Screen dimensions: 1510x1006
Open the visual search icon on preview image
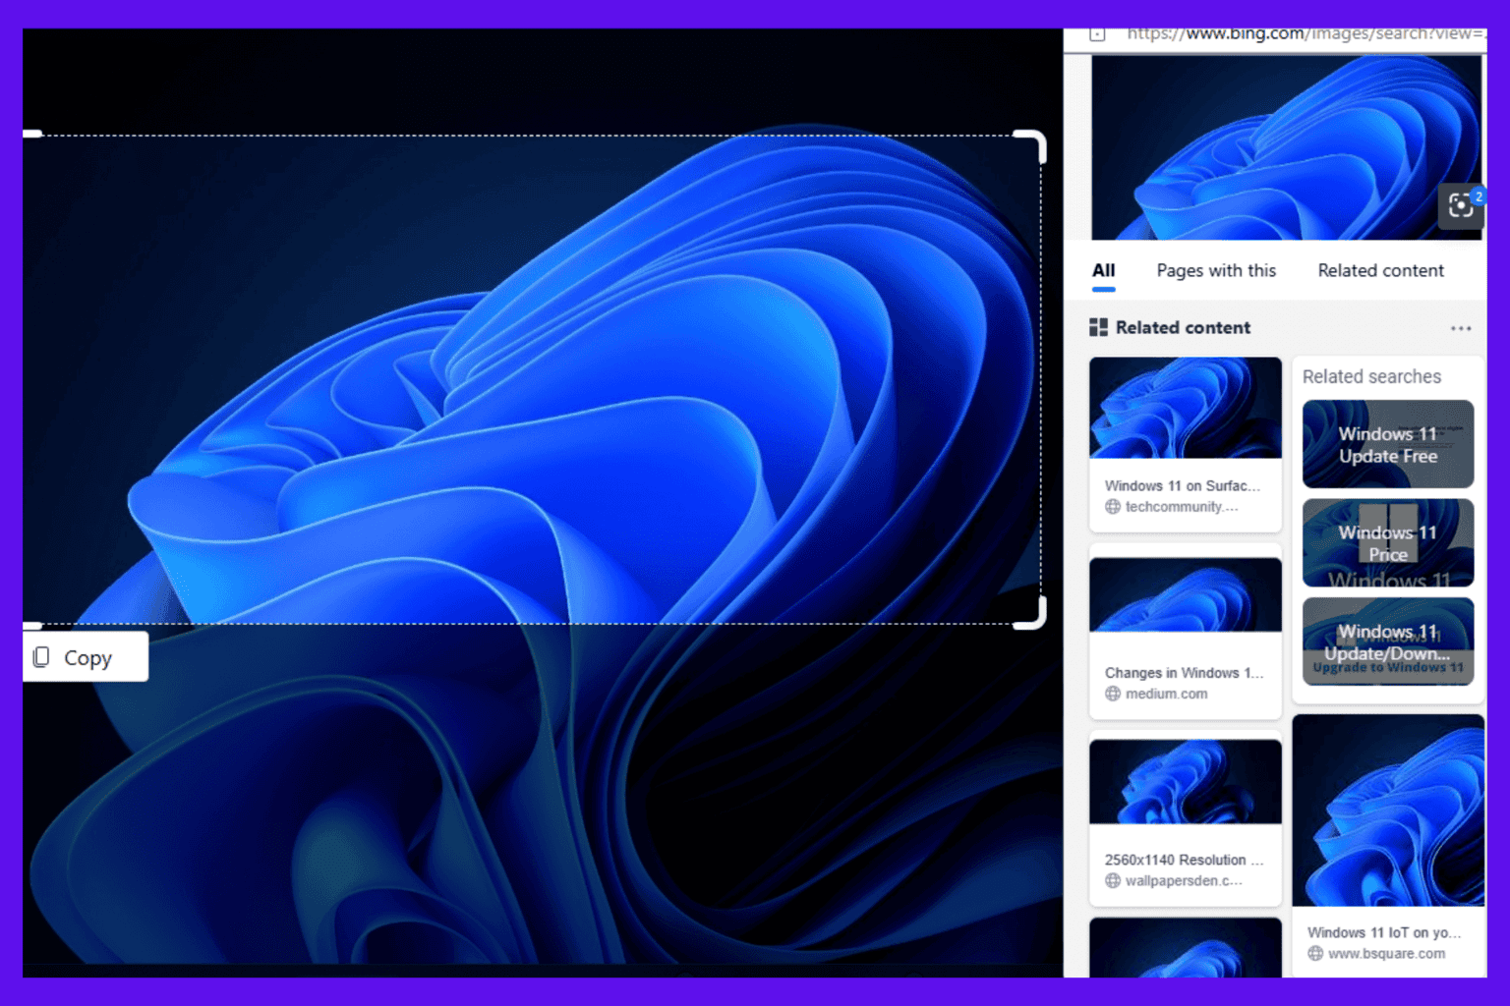pos(1461,204)
